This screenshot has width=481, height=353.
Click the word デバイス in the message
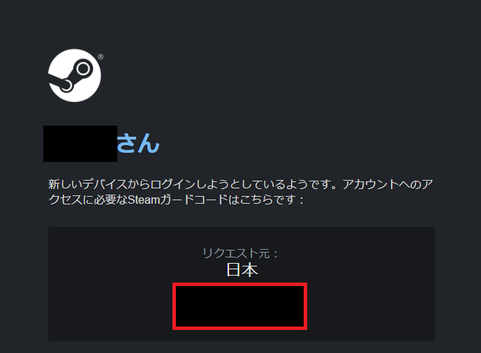pos(105,184)
